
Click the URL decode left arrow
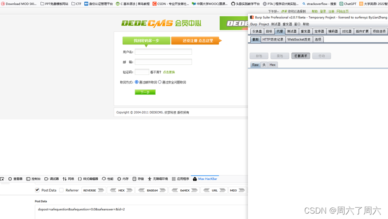[206, 190]
